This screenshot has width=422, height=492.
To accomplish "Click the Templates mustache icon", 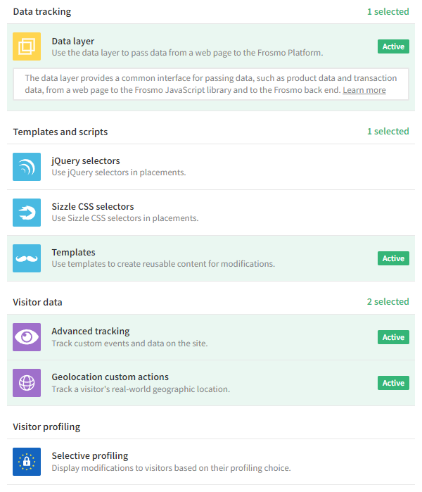I will [27, 258].
